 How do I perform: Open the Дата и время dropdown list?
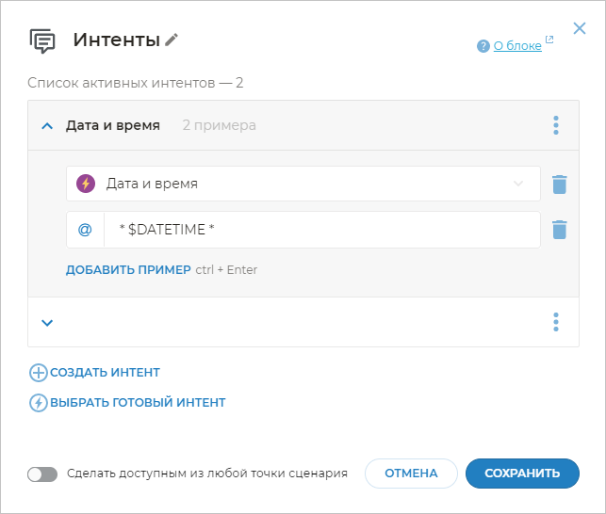point(517,184)
